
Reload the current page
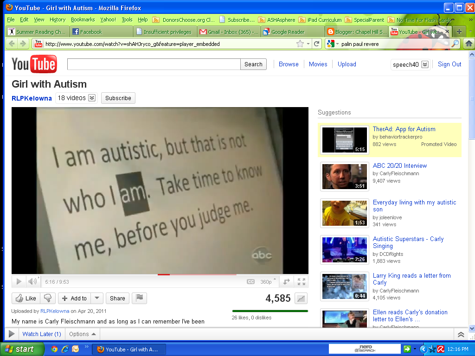(x=316, y=44)
